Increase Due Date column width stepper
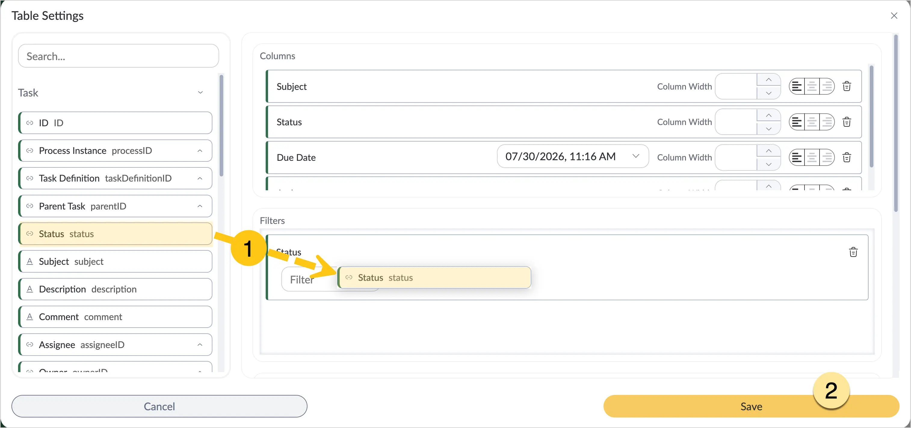Screen dimensions: 911x428 pyautogui.click(x=768, y=151)
